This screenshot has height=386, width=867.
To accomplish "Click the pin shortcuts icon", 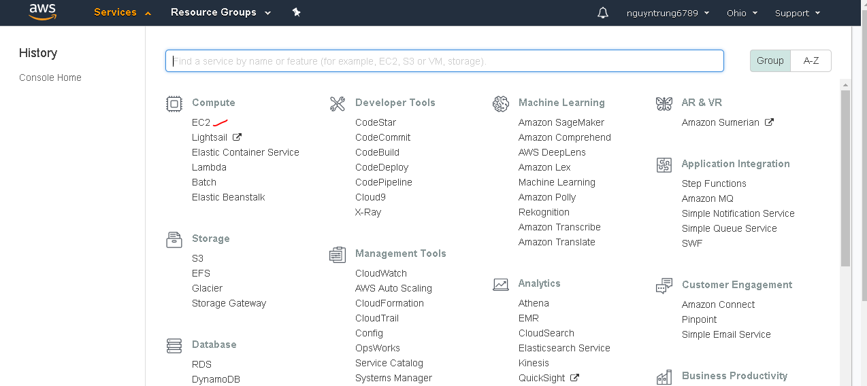I will (x=296, y=12).
